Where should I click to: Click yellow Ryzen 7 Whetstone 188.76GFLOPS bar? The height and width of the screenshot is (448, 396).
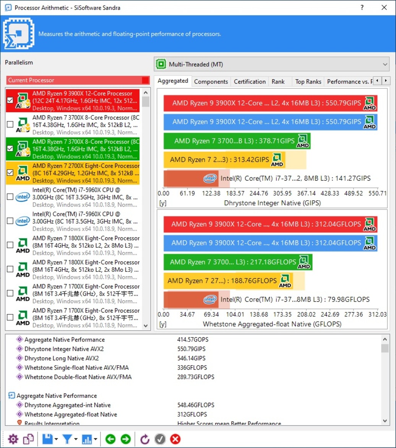coord(229,281)
